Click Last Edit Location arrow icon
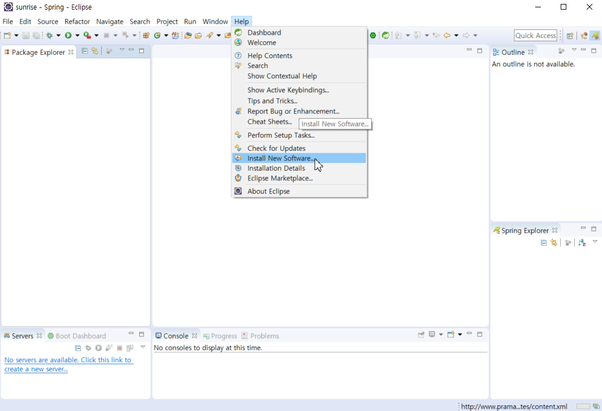Image resolution: width=602 pixels, height=411 pixels. click(436, 35)
